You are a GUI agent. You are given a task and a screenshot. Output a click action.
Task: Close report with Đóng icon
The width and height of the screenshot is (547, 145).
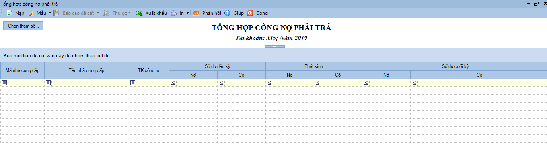(x=250, y=13)
